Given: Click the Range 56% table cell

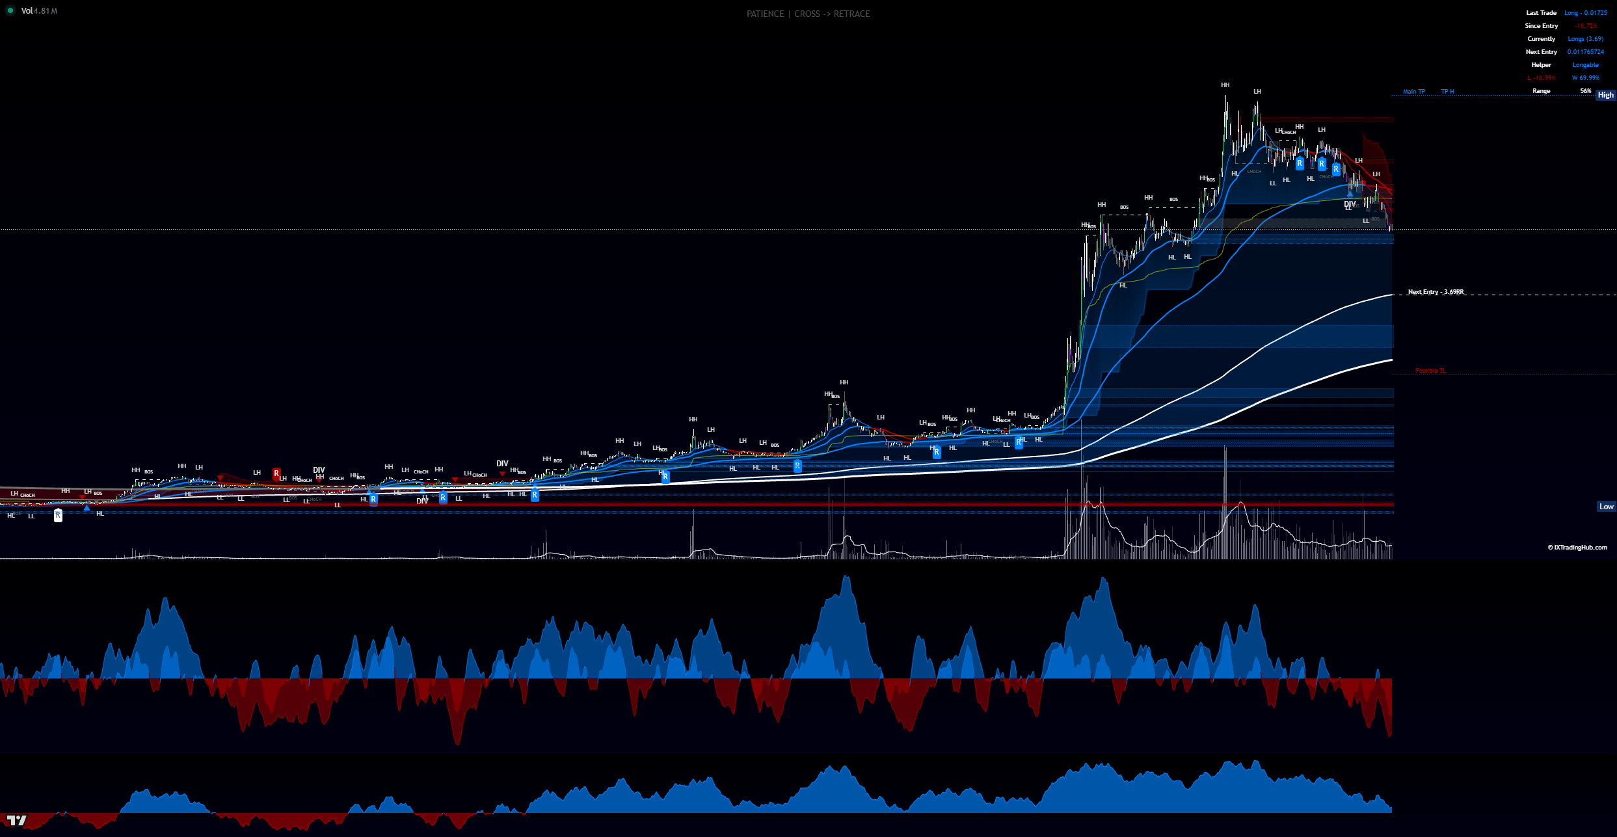Looking at the screenshot, I should pos(1585,91).
